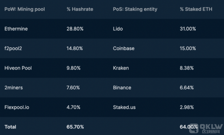Image resolution: width=224 pixels, height=135 pixels.
Task: Select the Total row label
Action: tap(10, 127)
